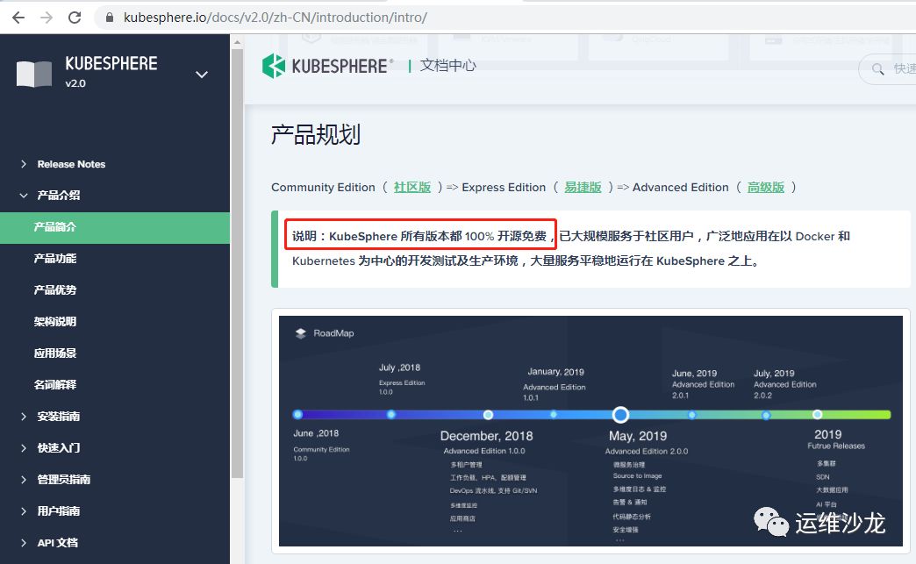The height and width of the screenshot is (564, 916).
Task: Click the KubeSphere logo in header
Action: pos(327,66)
